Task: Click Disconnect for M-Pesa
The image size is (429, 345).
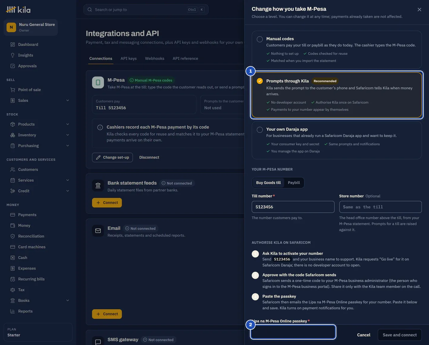Action: click(x=149, y=157)
